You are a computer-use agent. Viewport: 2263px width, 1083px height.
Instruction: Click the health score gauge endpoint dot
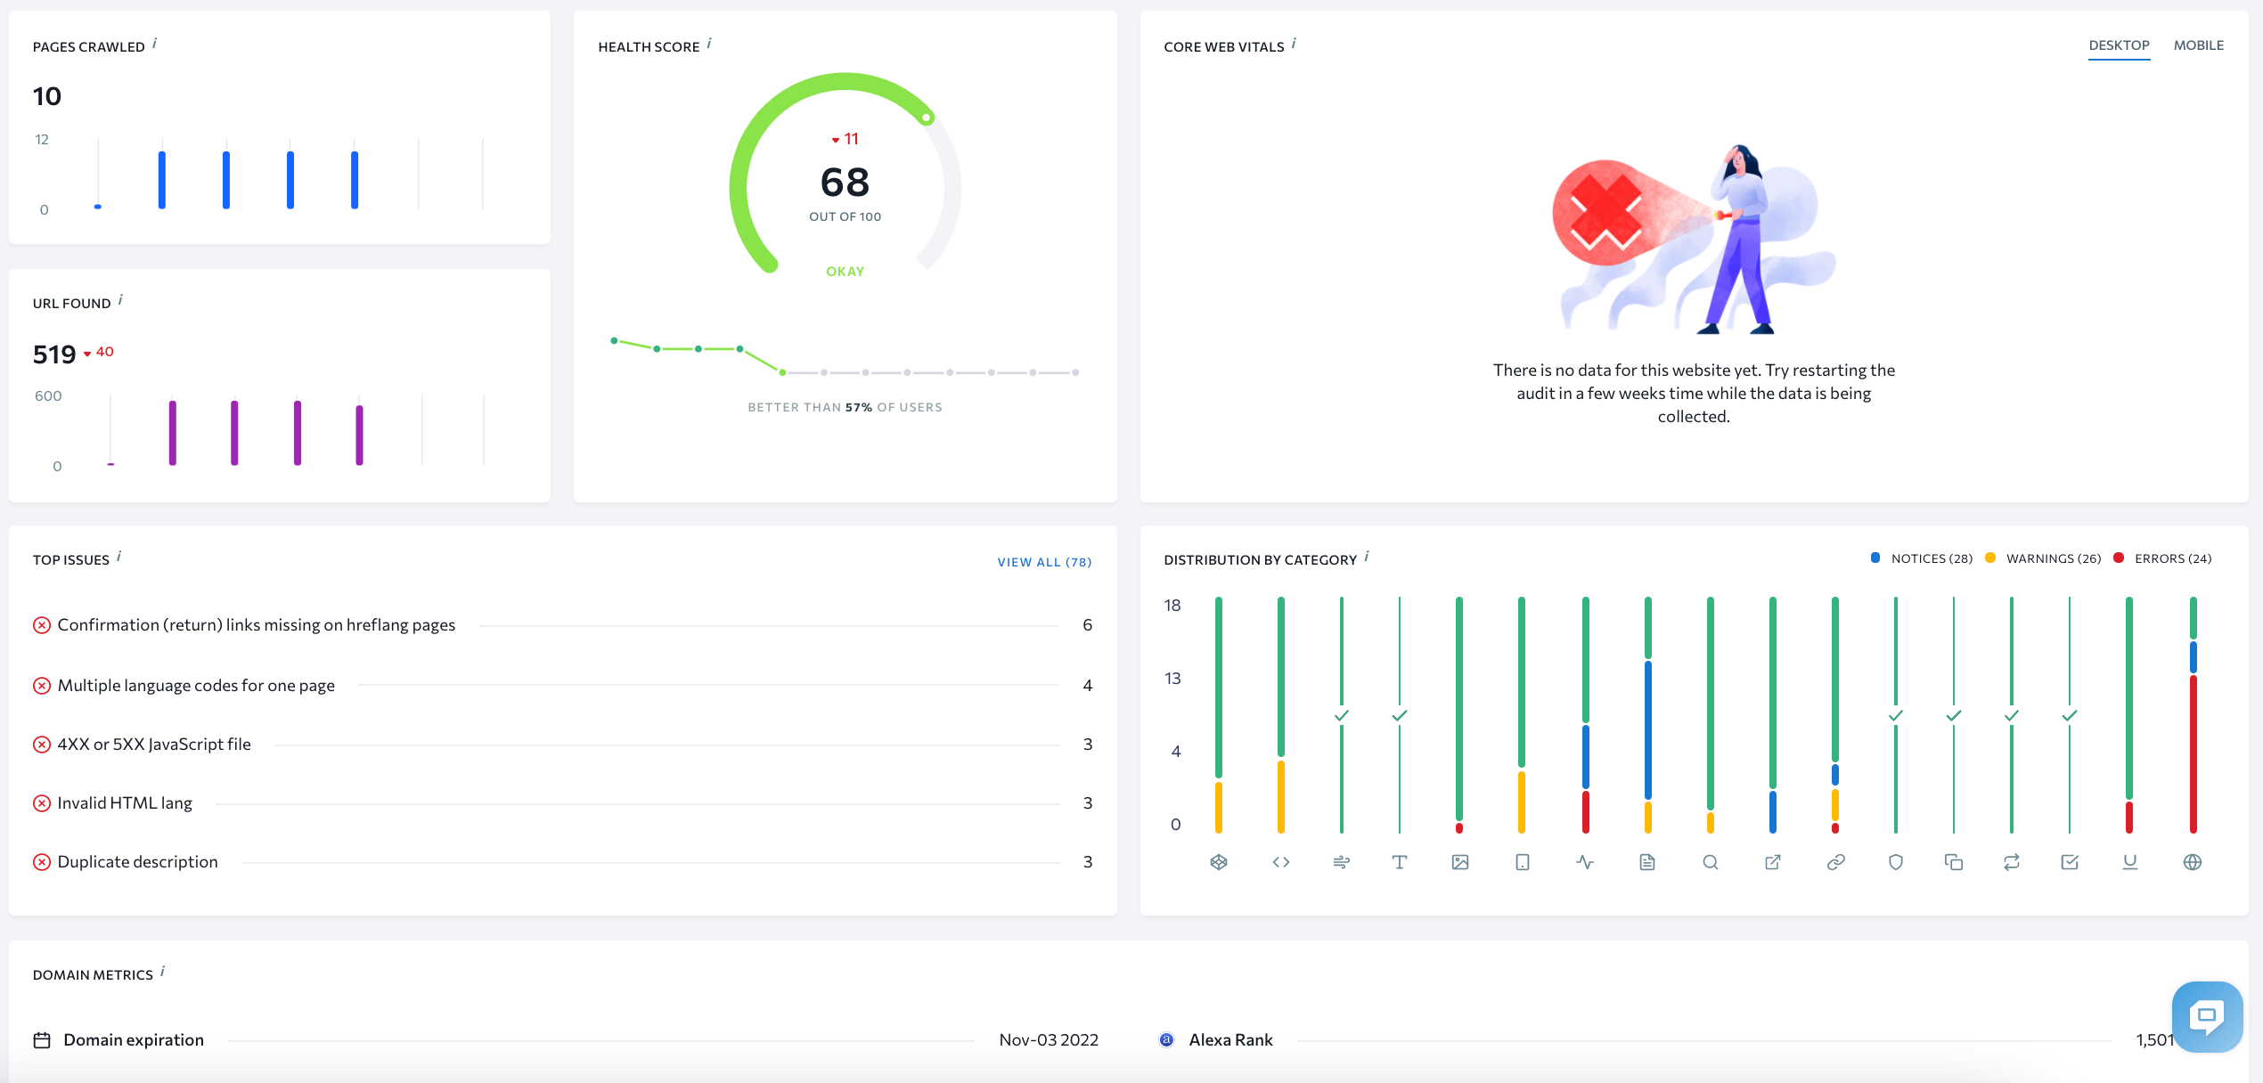[927, 118]
